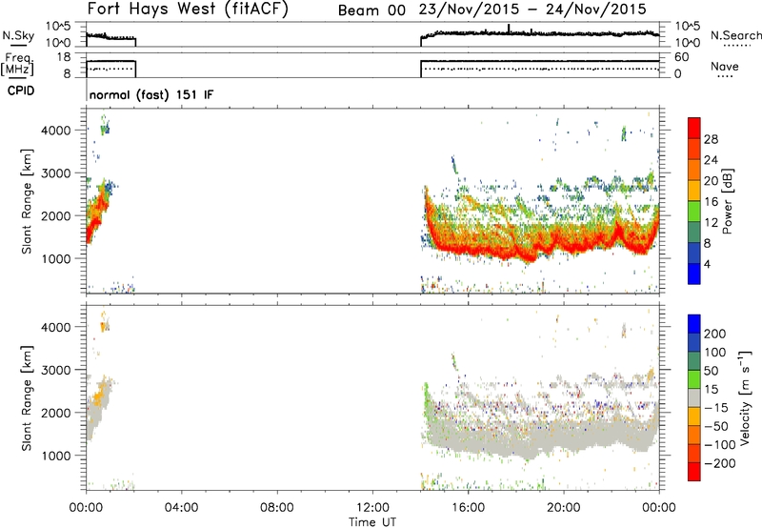
Task: Click the date range "23/Nov/2015 - 24/Nov/2015"
Action: [532, 10]
